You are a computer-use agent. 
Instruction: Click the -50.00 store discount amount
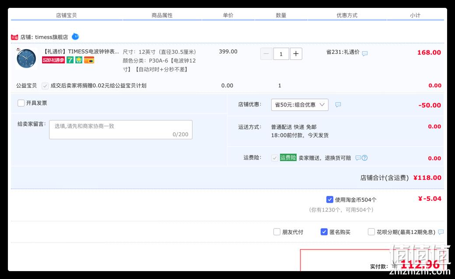tap(430, 105)
